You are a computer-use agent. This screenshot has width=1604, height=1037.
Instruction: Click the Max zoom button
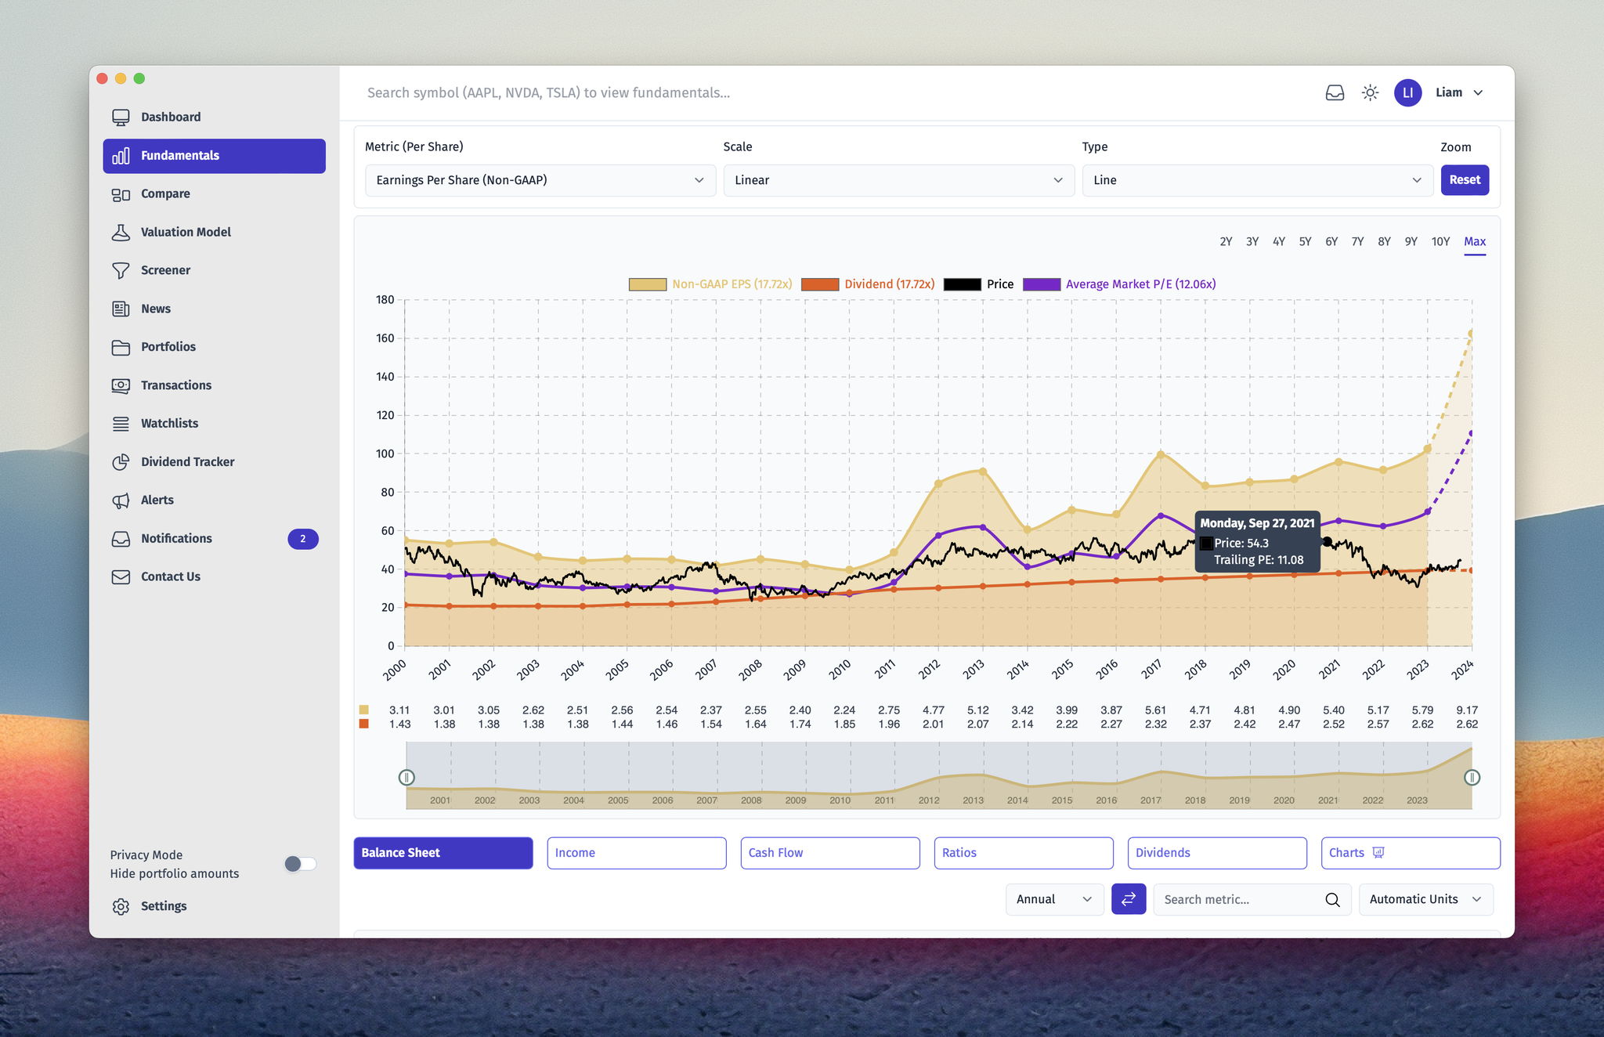1476,240
